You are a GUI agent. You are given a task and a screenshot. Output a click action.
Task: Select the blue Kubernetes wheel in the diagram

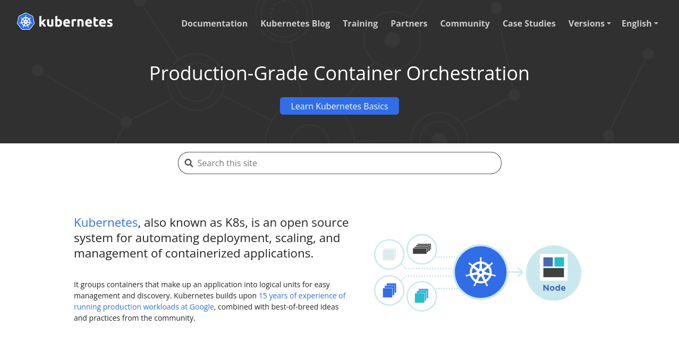coord(480,272)
